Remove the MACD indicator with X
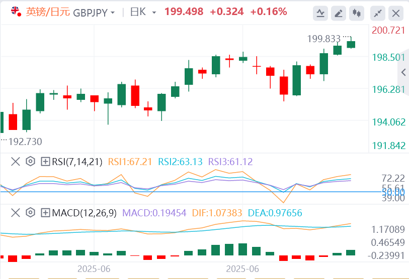The image size is (409, 279). tap(16, 213)
